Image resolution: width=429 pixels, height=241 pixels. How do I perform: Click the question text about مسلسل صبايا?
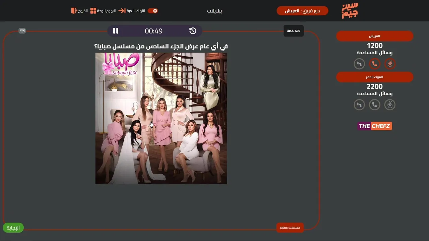click(161, 46)
